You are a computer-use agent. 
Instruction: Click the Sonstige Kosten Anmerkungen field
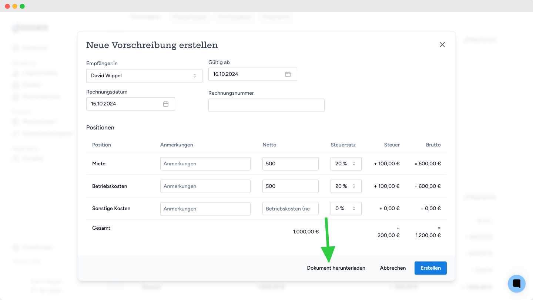tap(205, 209)
